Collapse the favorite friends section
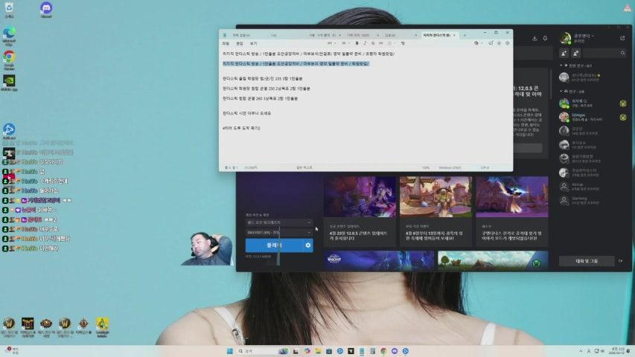The height and width of the screenshot is (357, 635). coord(561,66)
